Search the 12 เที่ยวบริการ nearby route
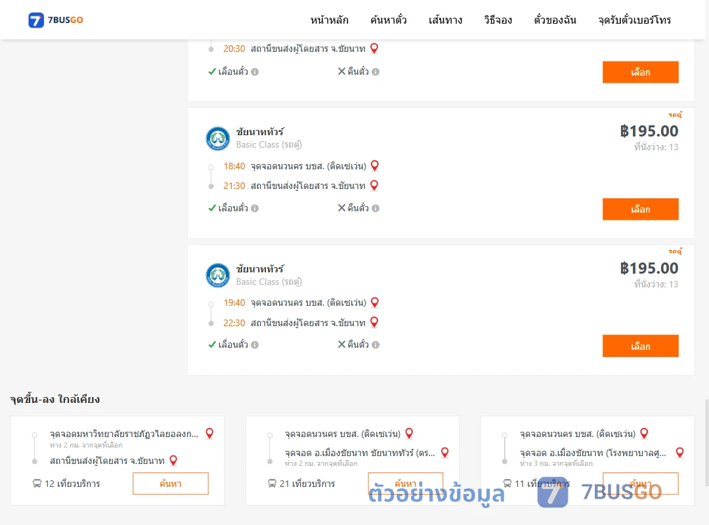This screenshot has height=525, width=709. pyautogui.click(x=171, y=484)
